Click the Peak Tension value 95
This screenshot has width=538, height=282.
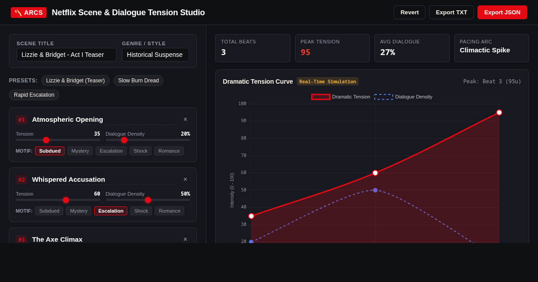pyautogui.click(x=305, y=52)
